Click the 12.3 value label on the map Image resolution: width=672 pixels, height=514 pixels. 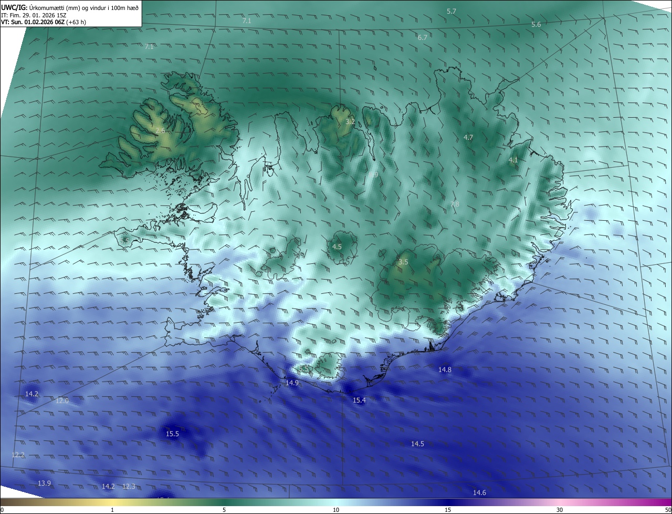coord(129,487)
